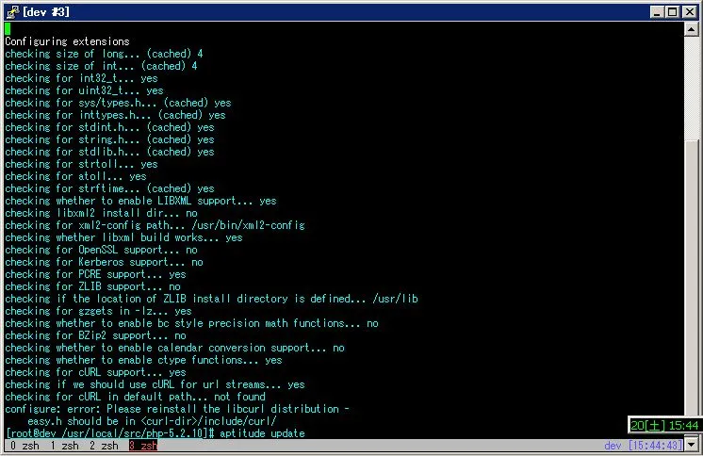703x456 pixels.
Task: Switch to screen window 2 zsh
Action: (104, 446)
